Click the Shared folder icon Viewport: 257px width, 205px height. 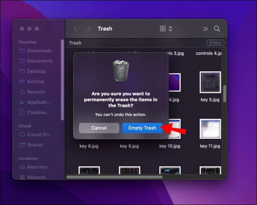pos(22,145)
